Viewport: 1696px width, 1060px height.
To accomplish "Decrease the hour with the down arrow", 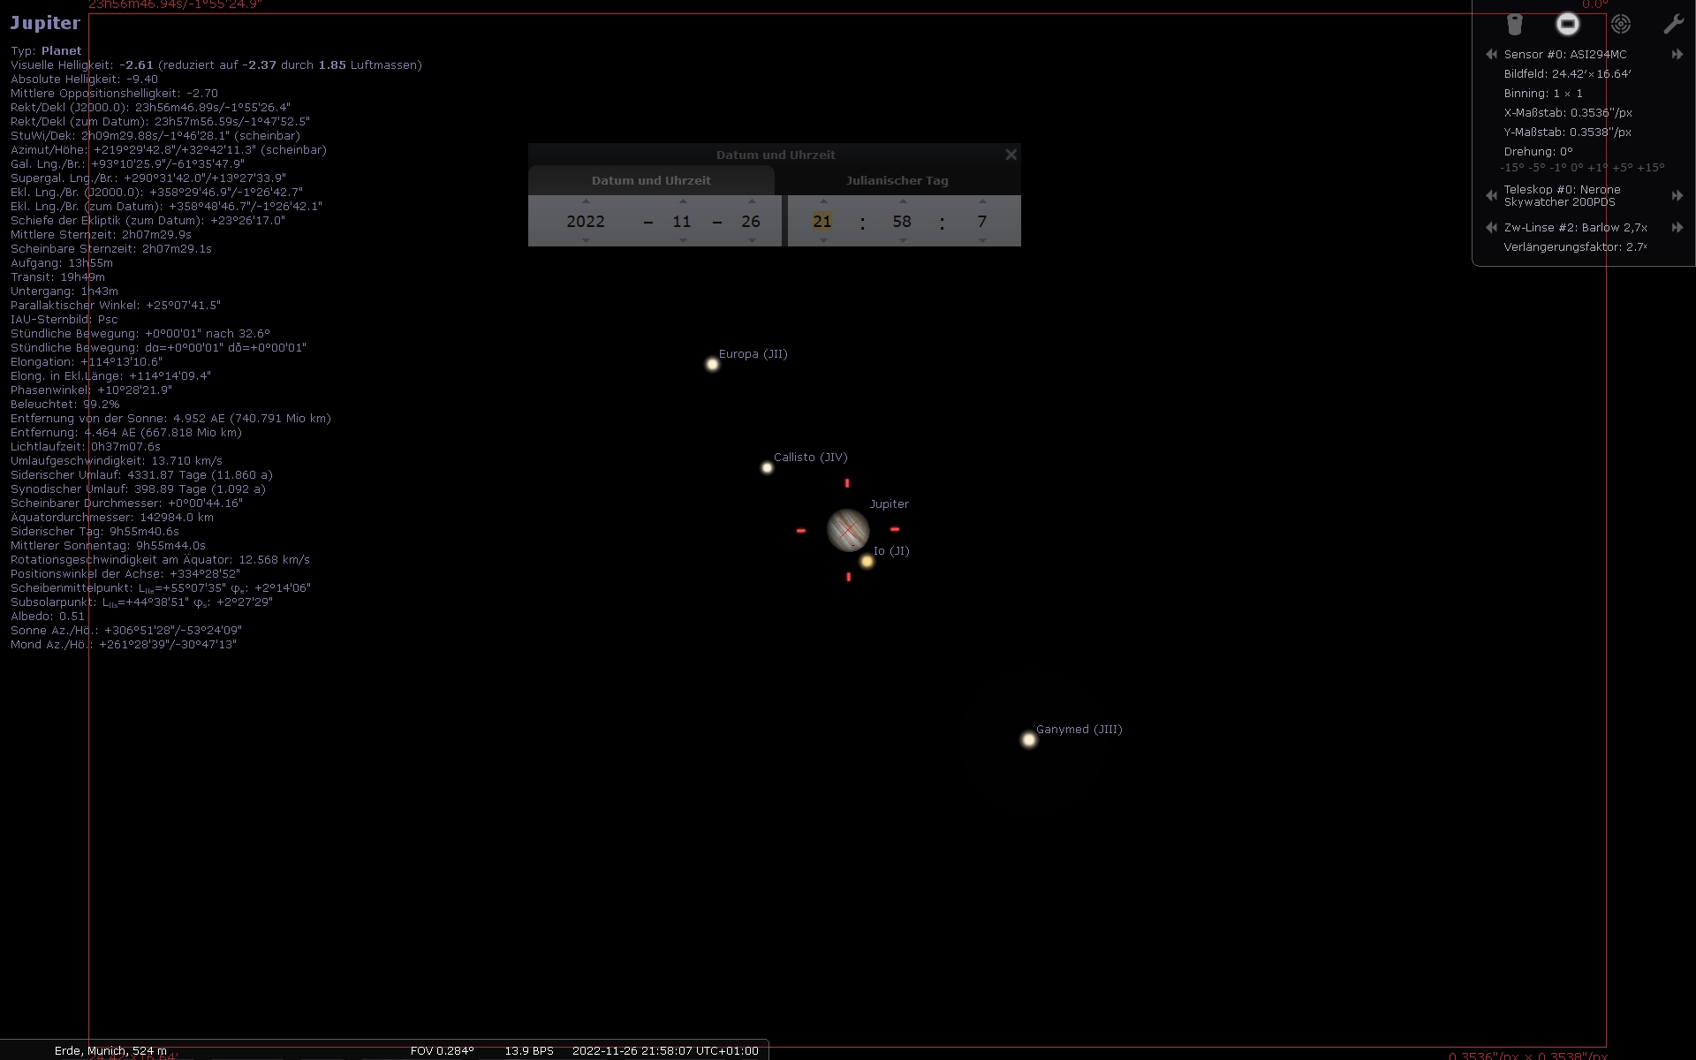I will click(823, 240).
